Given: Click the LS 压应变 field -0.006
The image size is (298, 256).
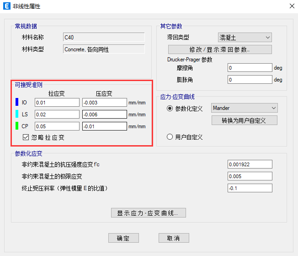Looking at the screenshot, I should (x=105, y=114).
